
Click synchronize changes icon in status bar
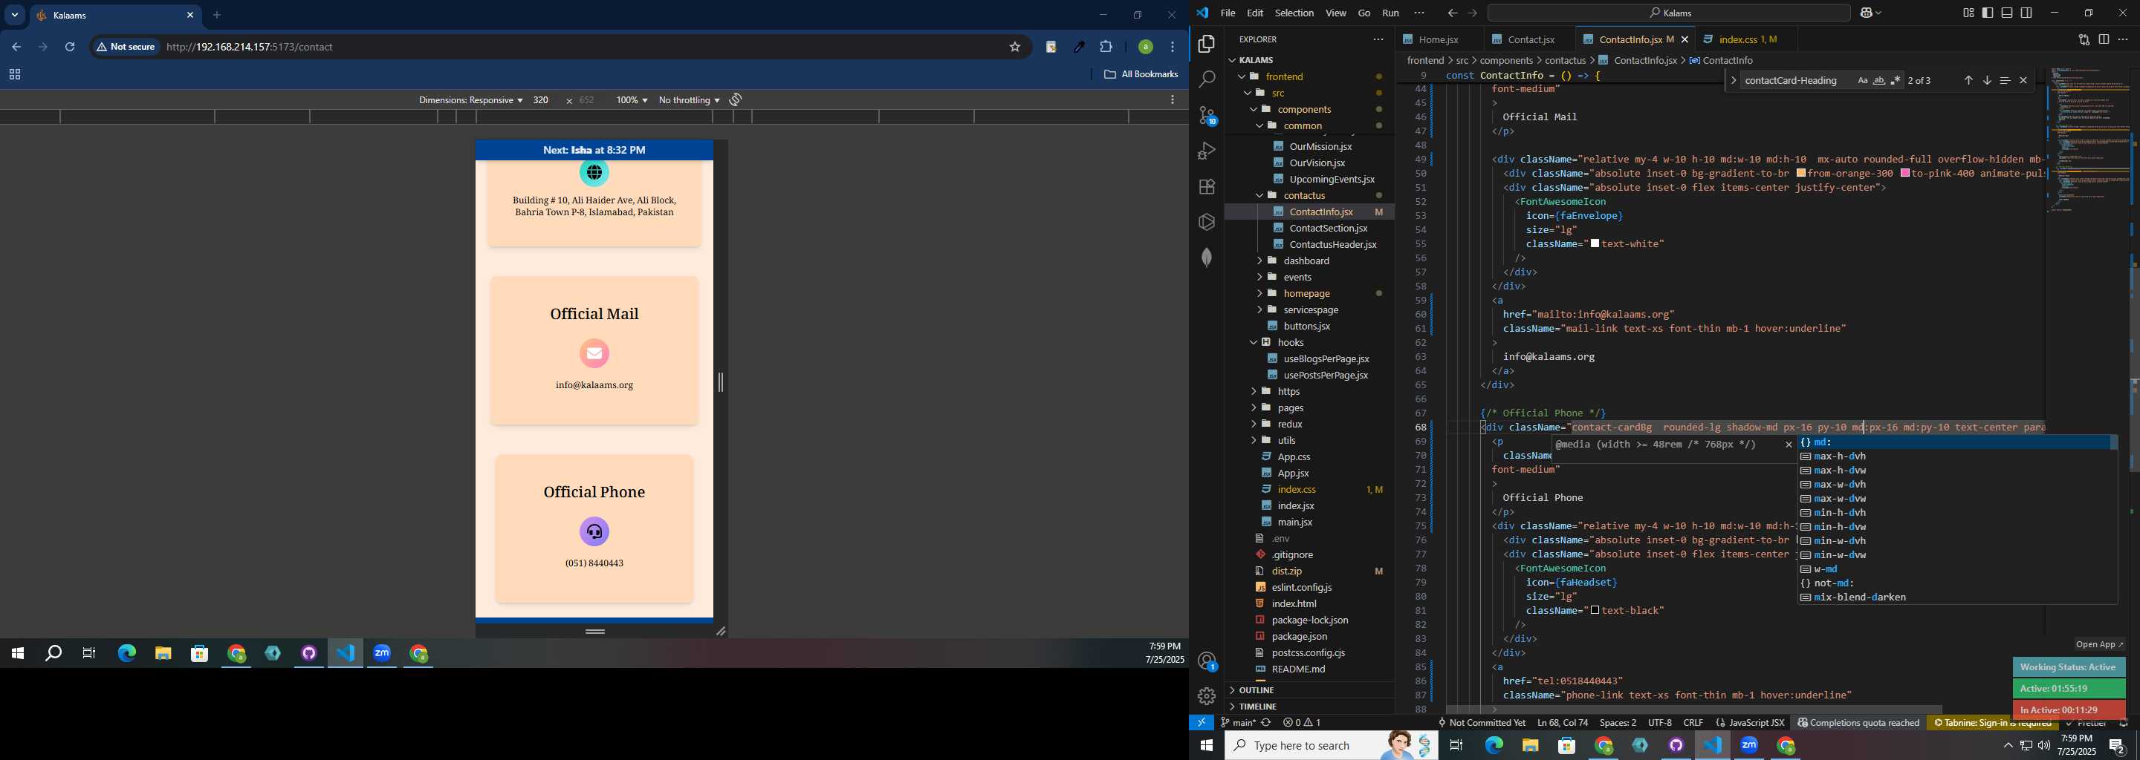[1266, 723]
